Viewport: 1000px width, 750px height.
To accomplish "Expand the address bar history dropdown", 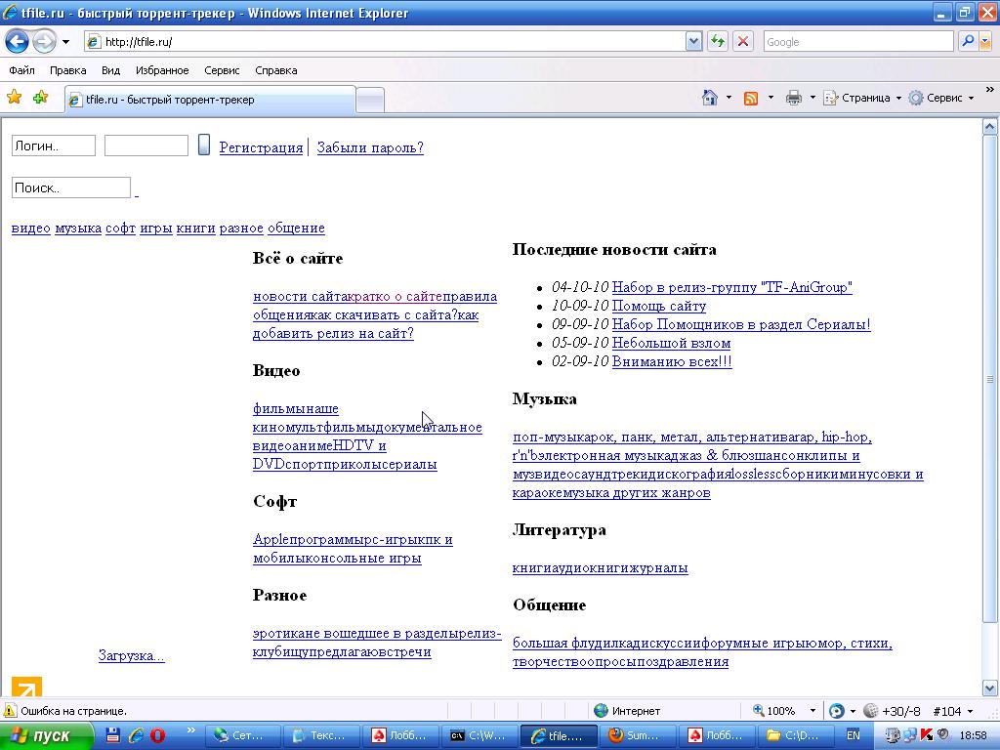I will (x=693, y=42).
